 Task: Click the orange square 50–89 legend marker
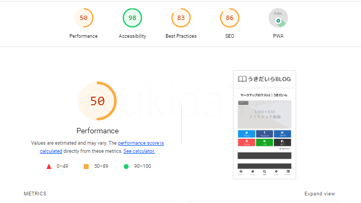(x=86, y=166)
